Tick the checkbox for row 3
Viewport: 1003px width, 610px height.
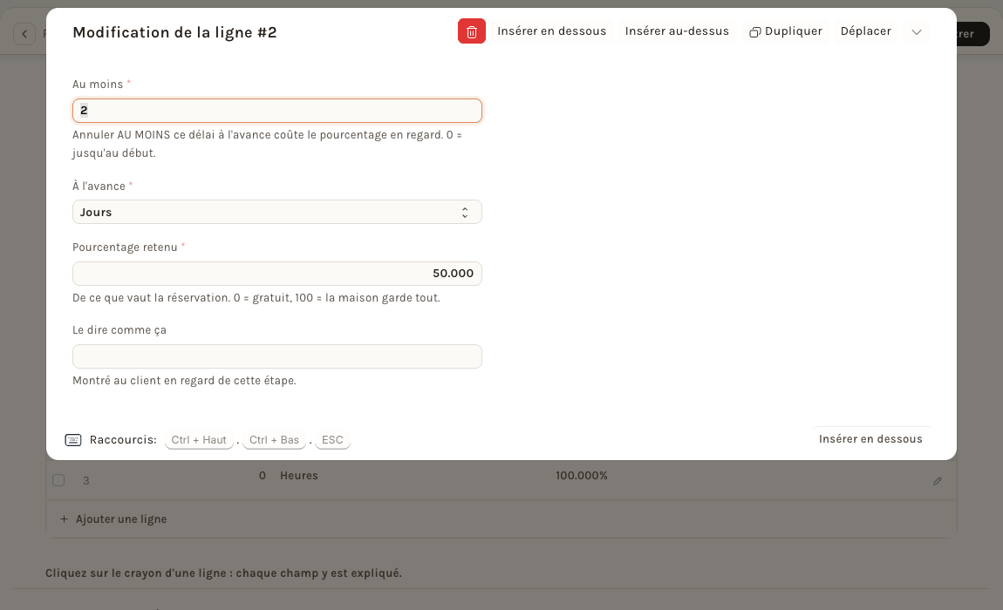click(58, 480)
